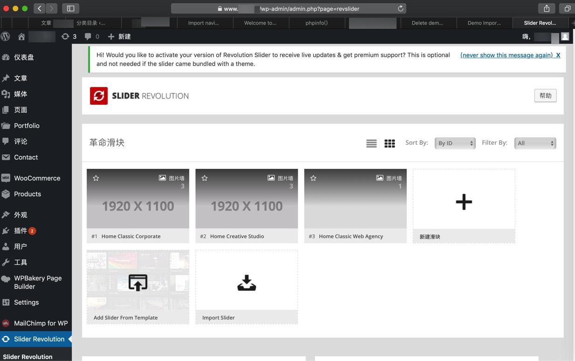Open Settings in sidebar
Viewport: 575px width, 361px height.
click(x=36, y=302)
